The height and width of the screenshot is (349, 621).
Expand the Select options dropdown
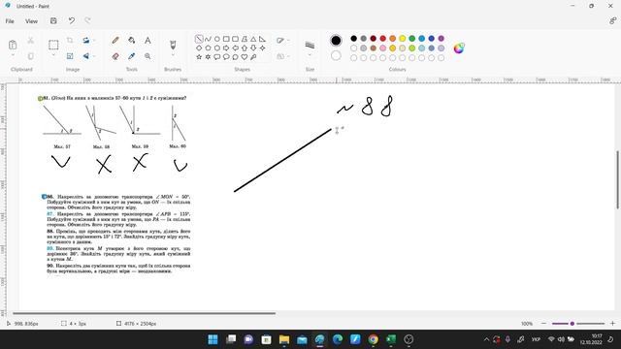[53, 55]
